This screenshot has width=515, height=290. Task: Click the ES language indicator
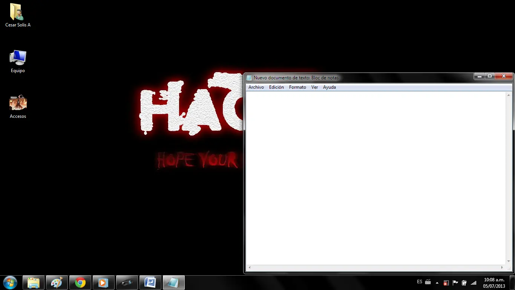coord(420,282)
